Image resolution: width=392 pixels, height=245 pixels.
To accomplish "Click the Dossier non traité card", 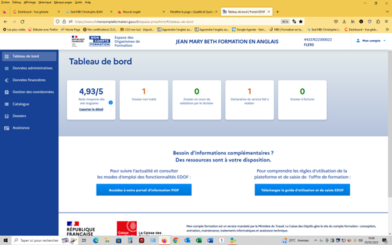I will pos(144,100).
